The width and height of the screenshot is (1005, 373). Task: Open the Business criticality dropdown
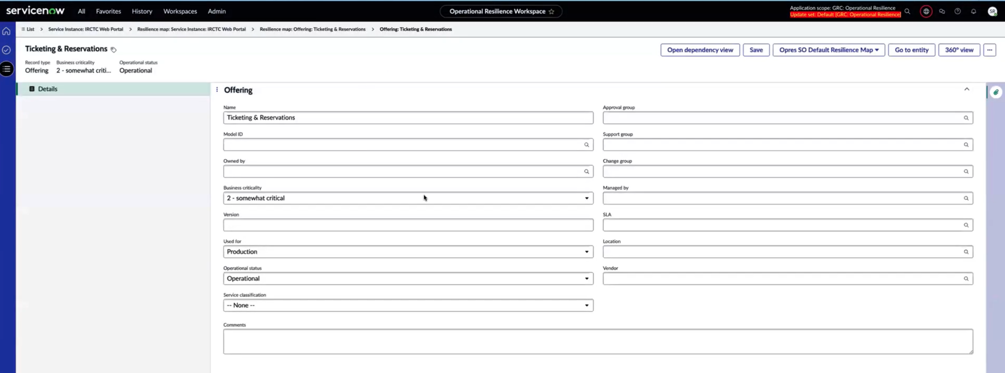[x=408, y=198]
